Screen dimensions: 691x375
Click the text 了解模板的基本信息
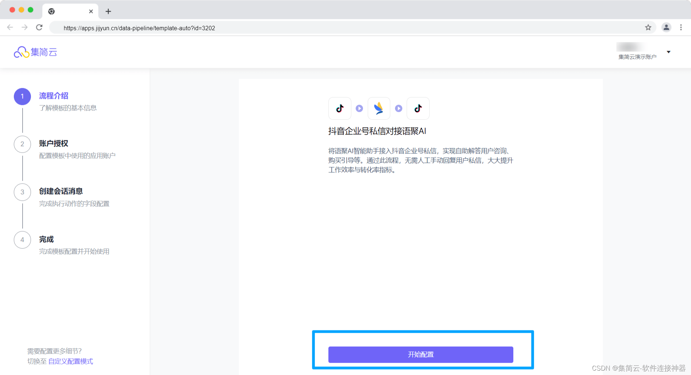coord(68,108)
